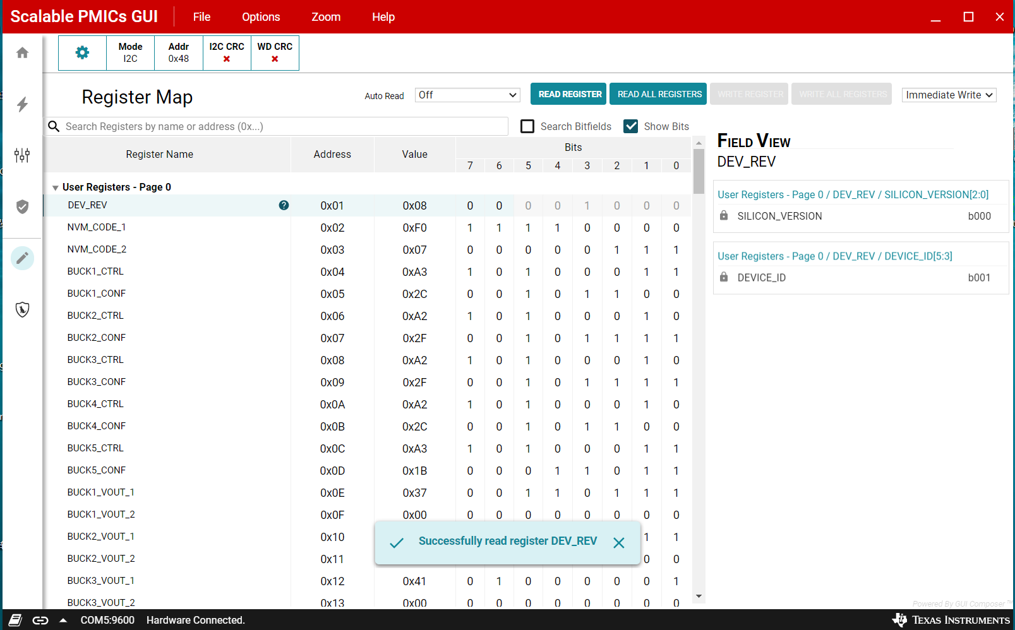The image size is (1015, 630).
Task: Click the scrollbar down arrow
Action: [699, 596]
